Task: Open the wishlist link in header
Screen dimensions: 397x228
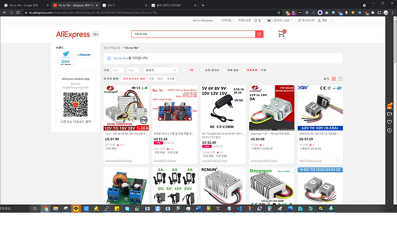Action: 306,21
